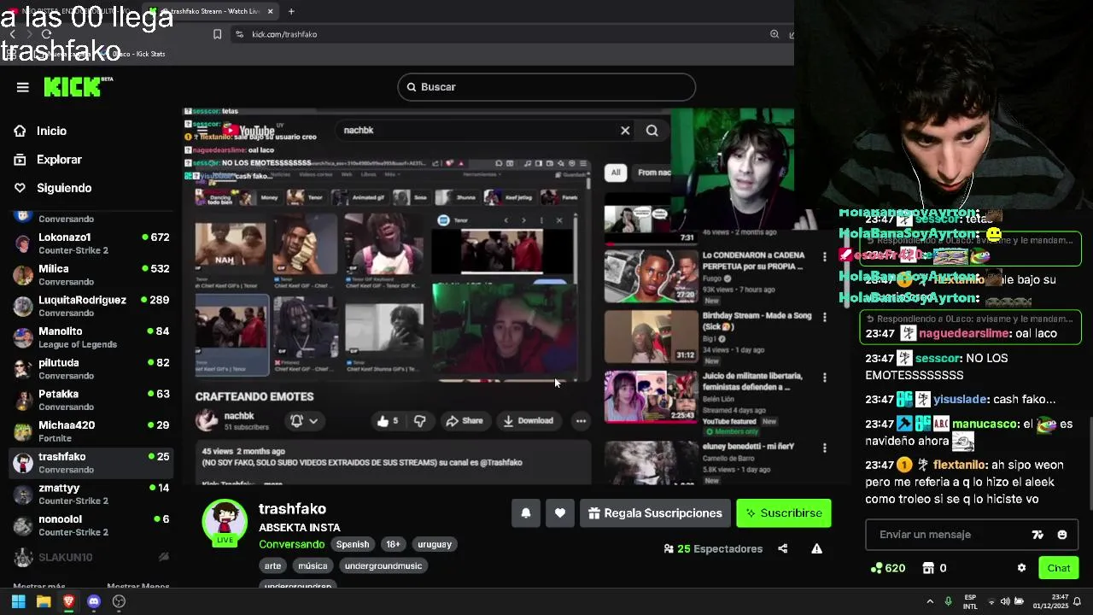This screenshot has height=615, width=1093.
Task: Open Petakka channel in sidebar
Action: 90,400
